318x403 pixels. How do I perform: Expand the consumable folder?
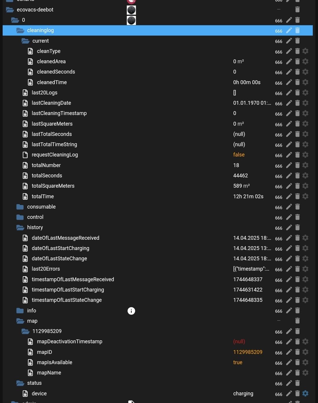[x=20, y=207]
